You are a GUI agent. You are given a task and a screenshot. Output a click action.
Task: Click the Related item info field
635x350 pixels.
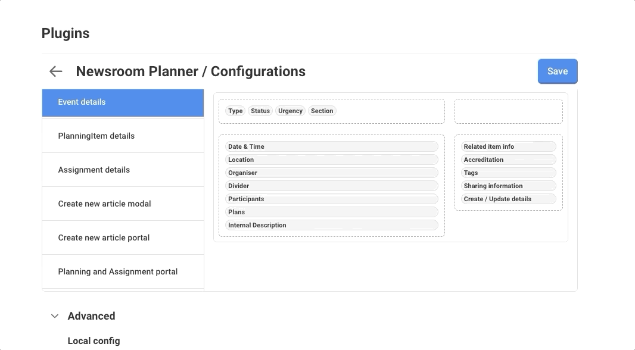click(x=508, y=146)
